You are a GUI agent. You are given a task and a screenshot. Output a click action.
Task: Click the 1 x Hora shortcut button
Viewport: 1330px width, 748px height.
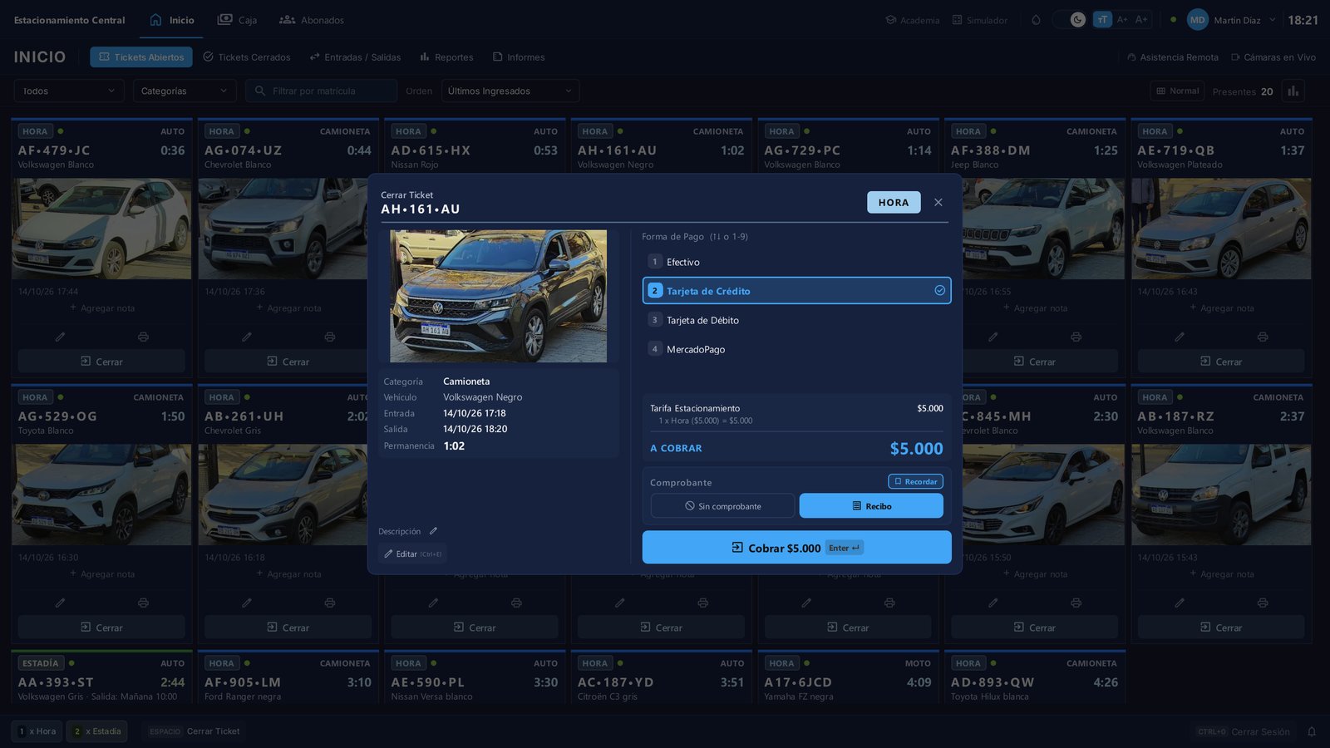(x=37, y=731)
